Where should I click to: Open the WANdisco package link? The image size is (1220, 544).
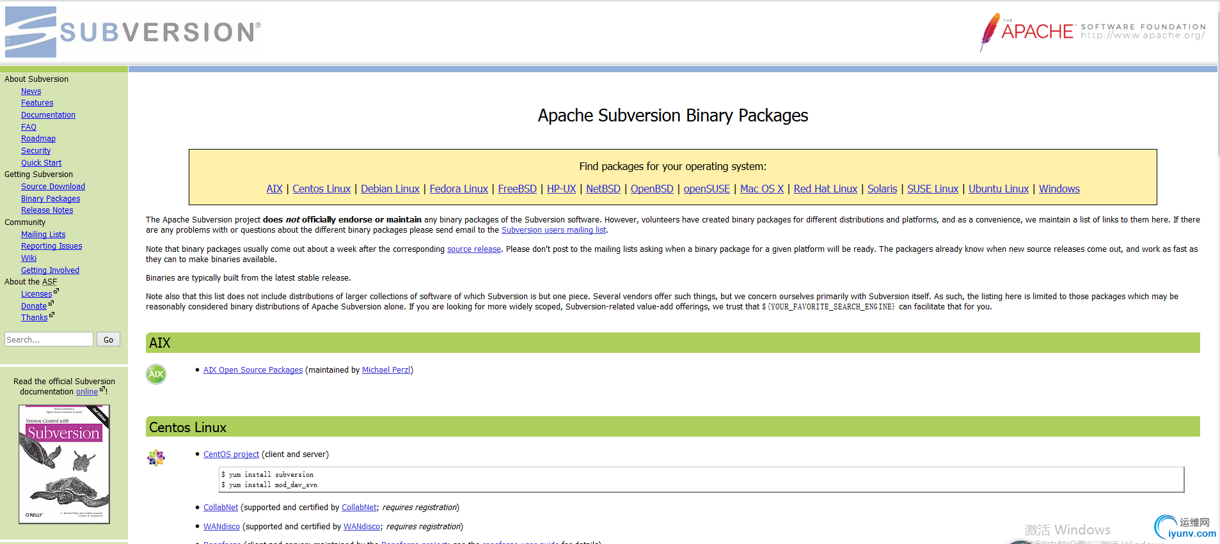[221, 527]
